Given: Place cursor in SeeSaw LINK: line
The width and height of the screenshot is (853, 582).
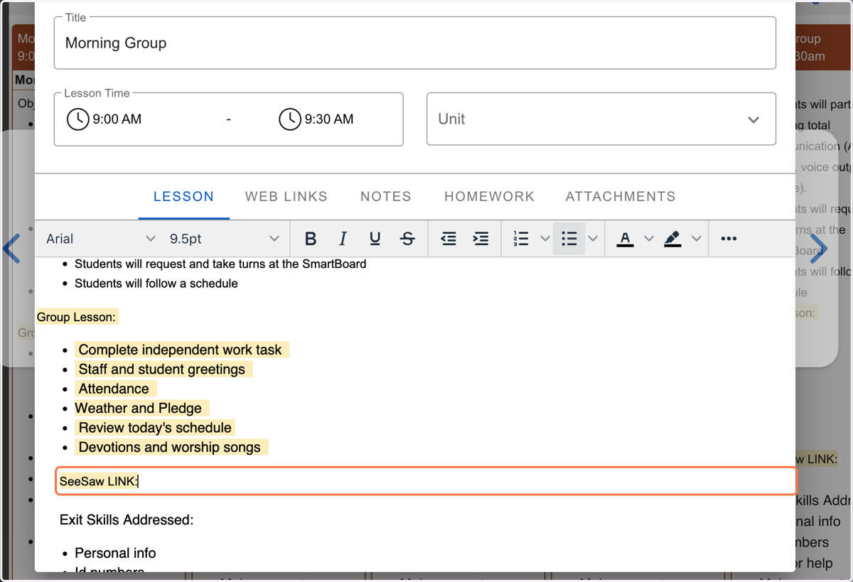Looking at the screenshot, I should [x=426, y=481].
